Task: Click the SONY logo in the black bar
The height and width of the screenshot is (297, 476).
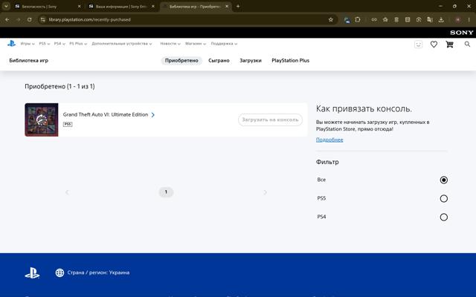Action: 461,33
